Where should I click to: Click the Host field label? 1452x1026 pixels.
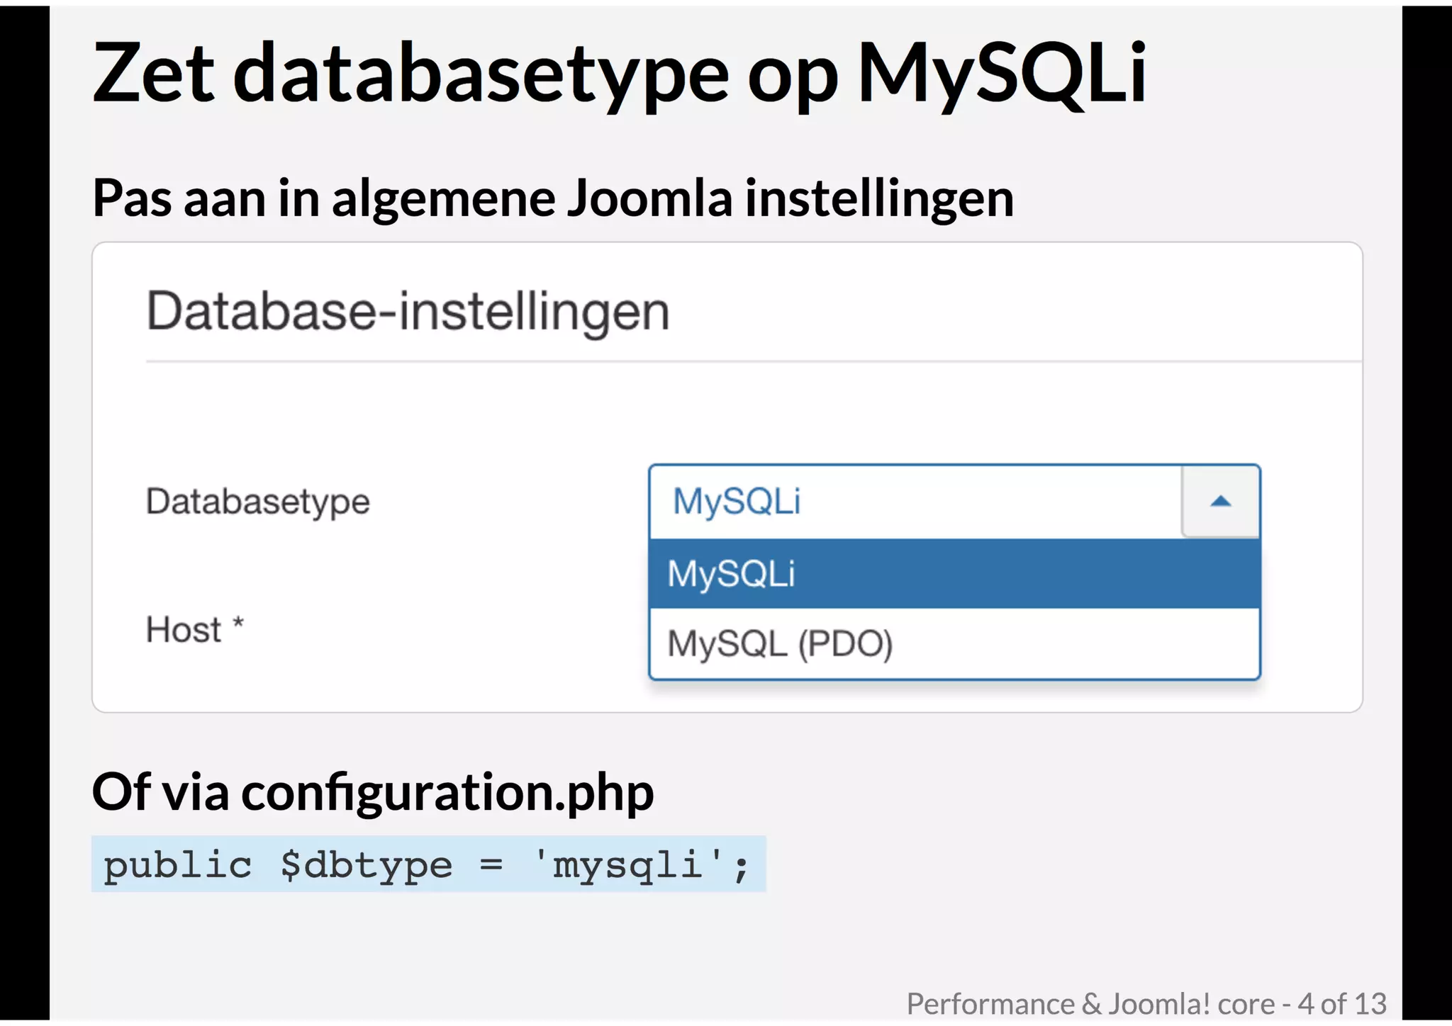click(x=184, y=630)
